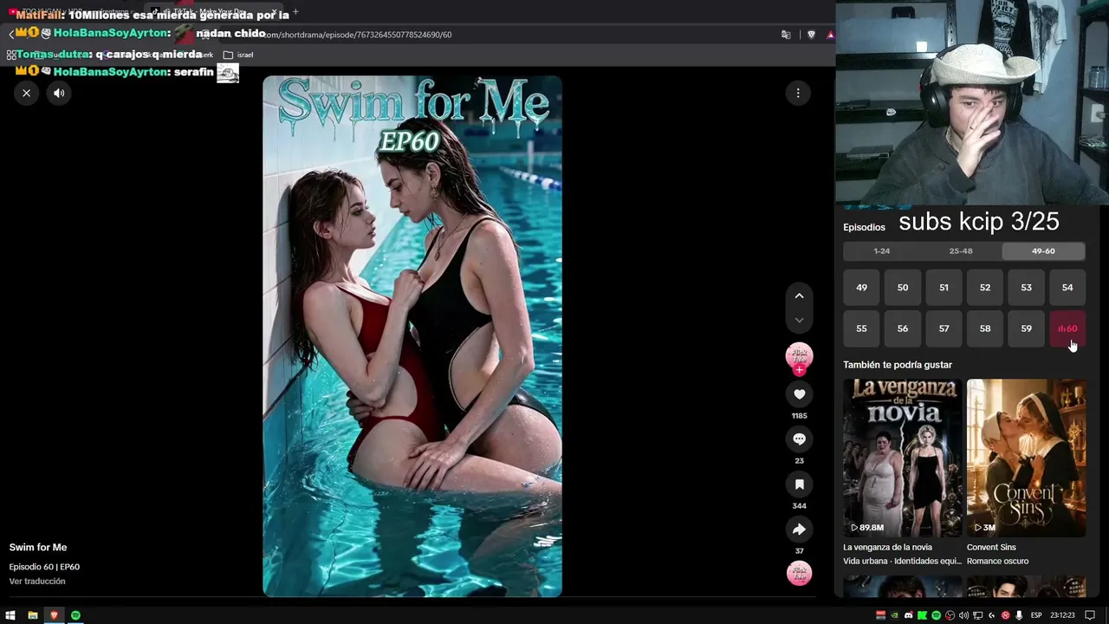Image resolution: width=1109 pixels, height=624 pixels.
Task: Select the 25-48 episode range tab
Action: pyautogui.click(x=961, y=251)
